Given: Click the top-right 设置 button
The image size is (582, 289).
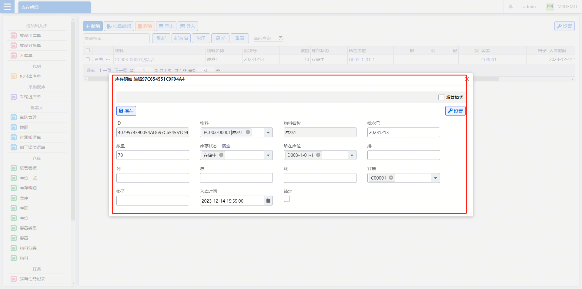Looking at the screenshot, I should pyautogui.click(x=564, y=26).
